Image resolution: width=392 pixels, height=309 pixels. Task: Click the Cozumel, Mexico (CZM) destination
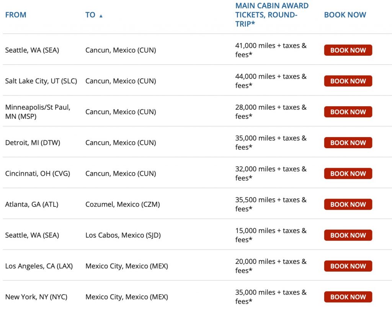[122, 204]
